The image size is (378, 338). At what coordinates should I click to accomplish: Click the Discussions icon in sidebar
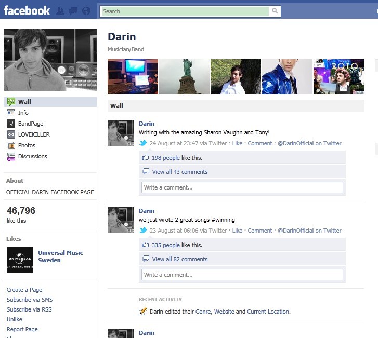pos(11,156)
